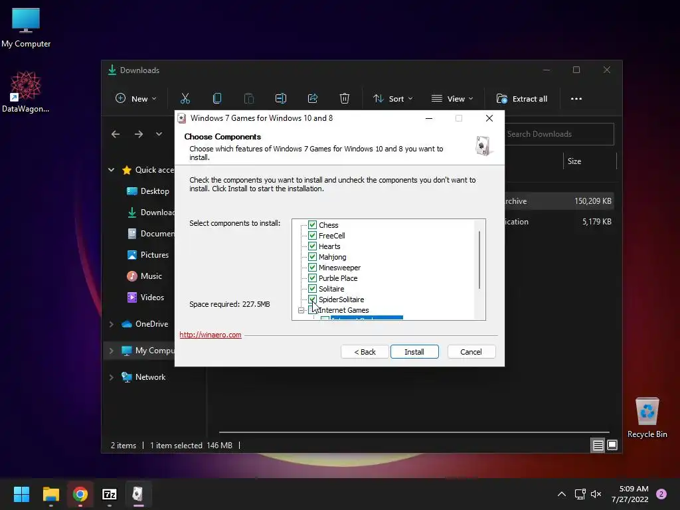Select Desktop in the navigation pane

click(148, 191)
